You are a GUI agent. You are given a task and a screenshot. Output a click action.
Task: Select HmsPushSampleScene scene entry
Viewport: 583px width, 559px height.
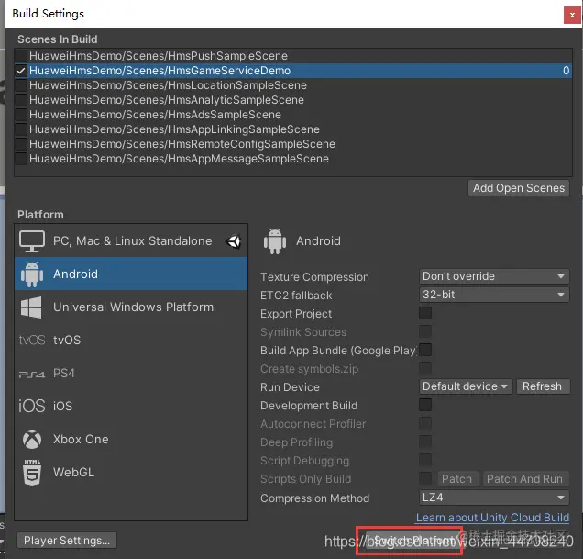[293, 56]
